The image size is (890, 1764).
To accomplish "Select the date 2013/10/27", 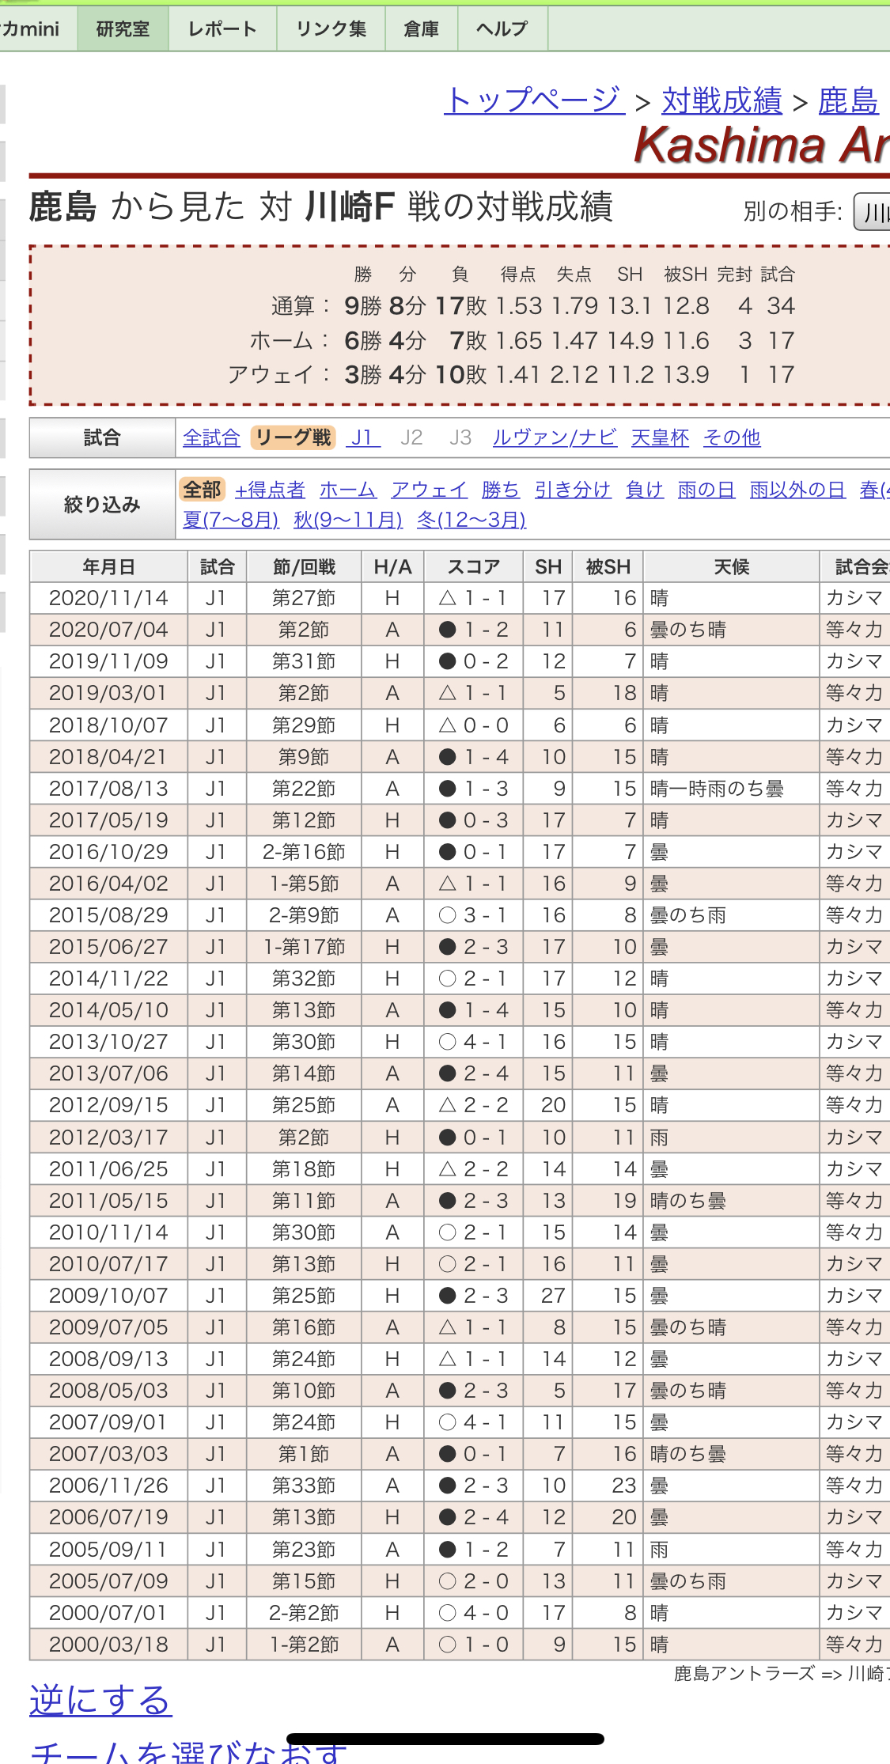I will coord(109,1042).
